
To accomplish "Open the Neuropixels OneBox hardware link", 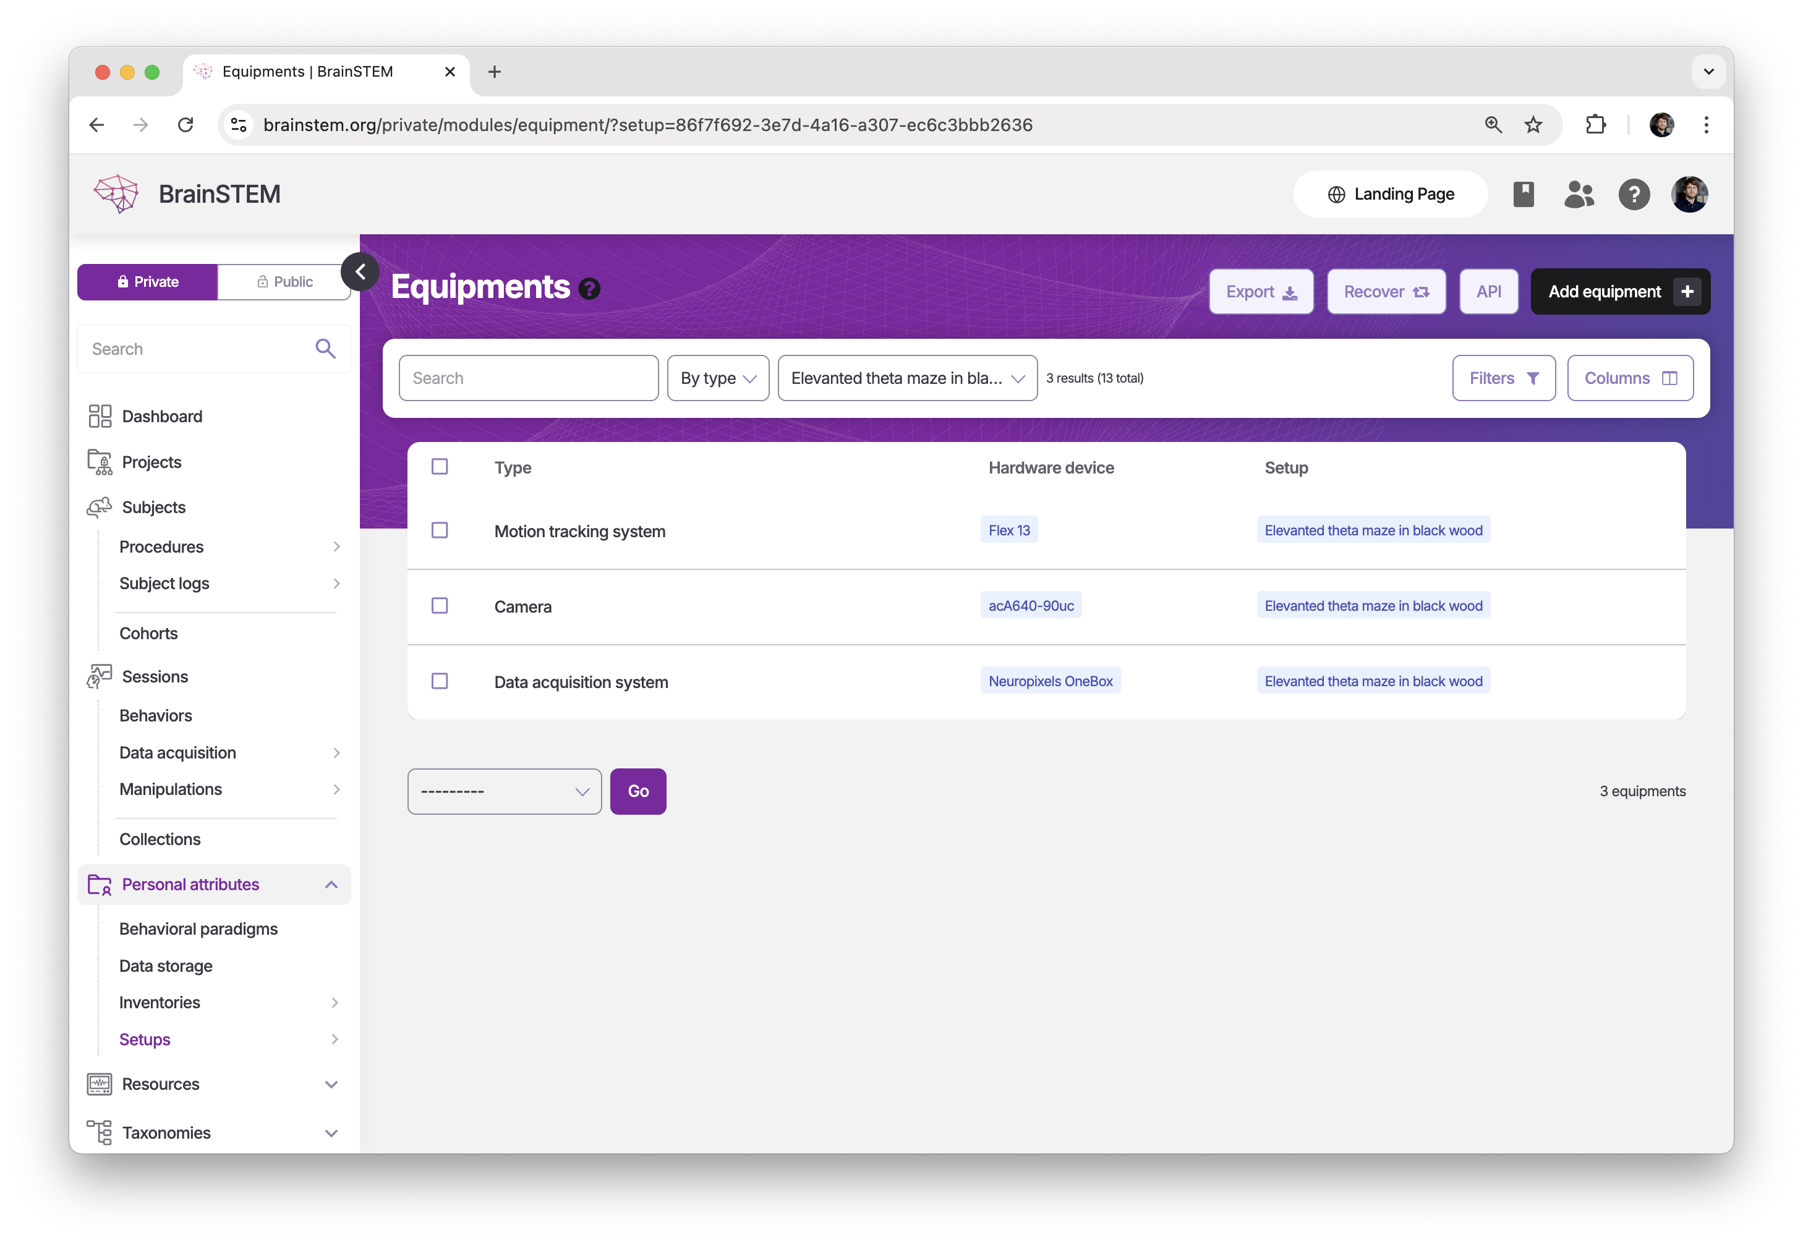I will 1050,681.
